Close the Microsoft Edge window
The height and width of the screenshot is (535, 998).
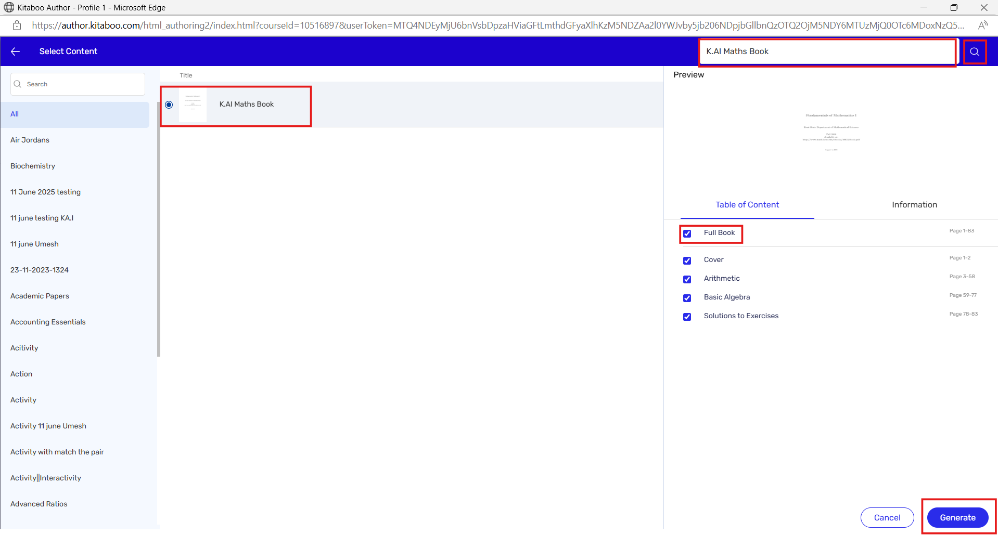click(983, 7)
